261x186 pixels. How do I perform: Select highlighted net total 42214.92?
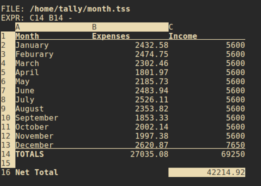[x=207, y=173]
